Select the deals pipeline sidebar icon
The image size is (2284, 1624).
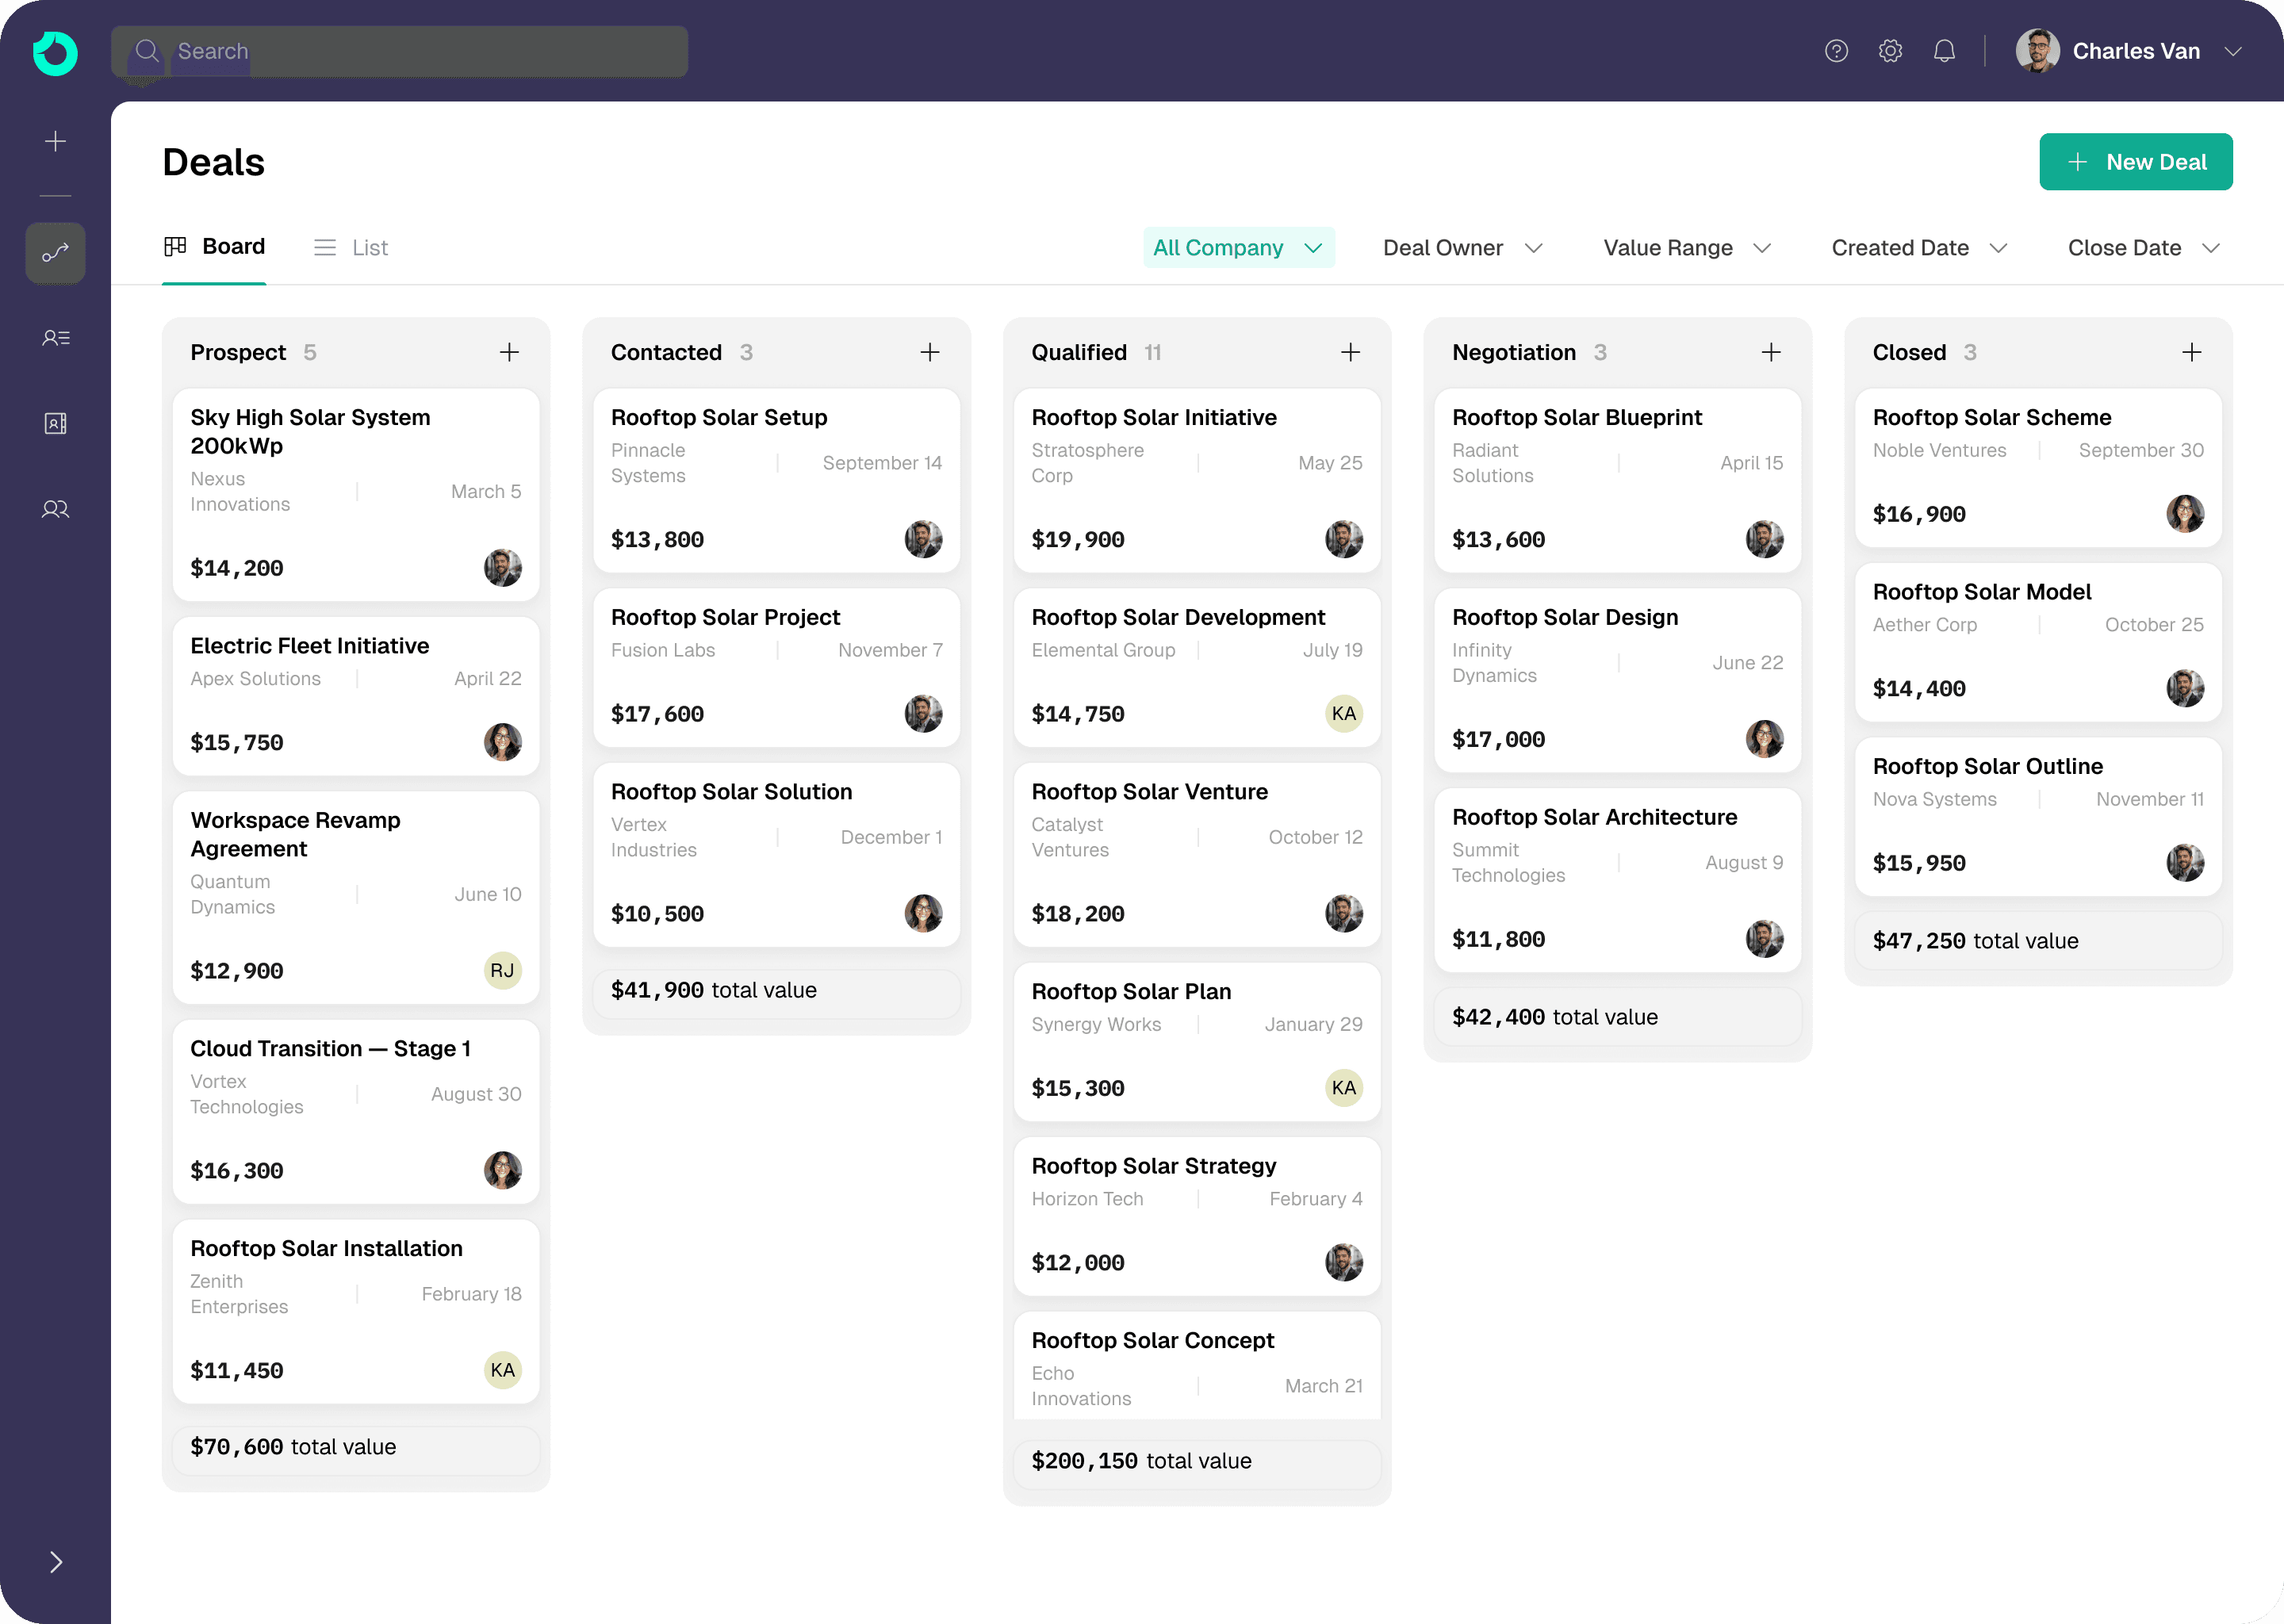[56, 253]
